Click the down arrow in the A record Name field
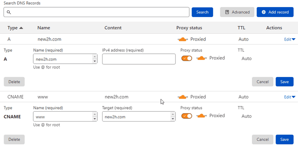This screenshot has height=147, width=298. click(95, 61)
